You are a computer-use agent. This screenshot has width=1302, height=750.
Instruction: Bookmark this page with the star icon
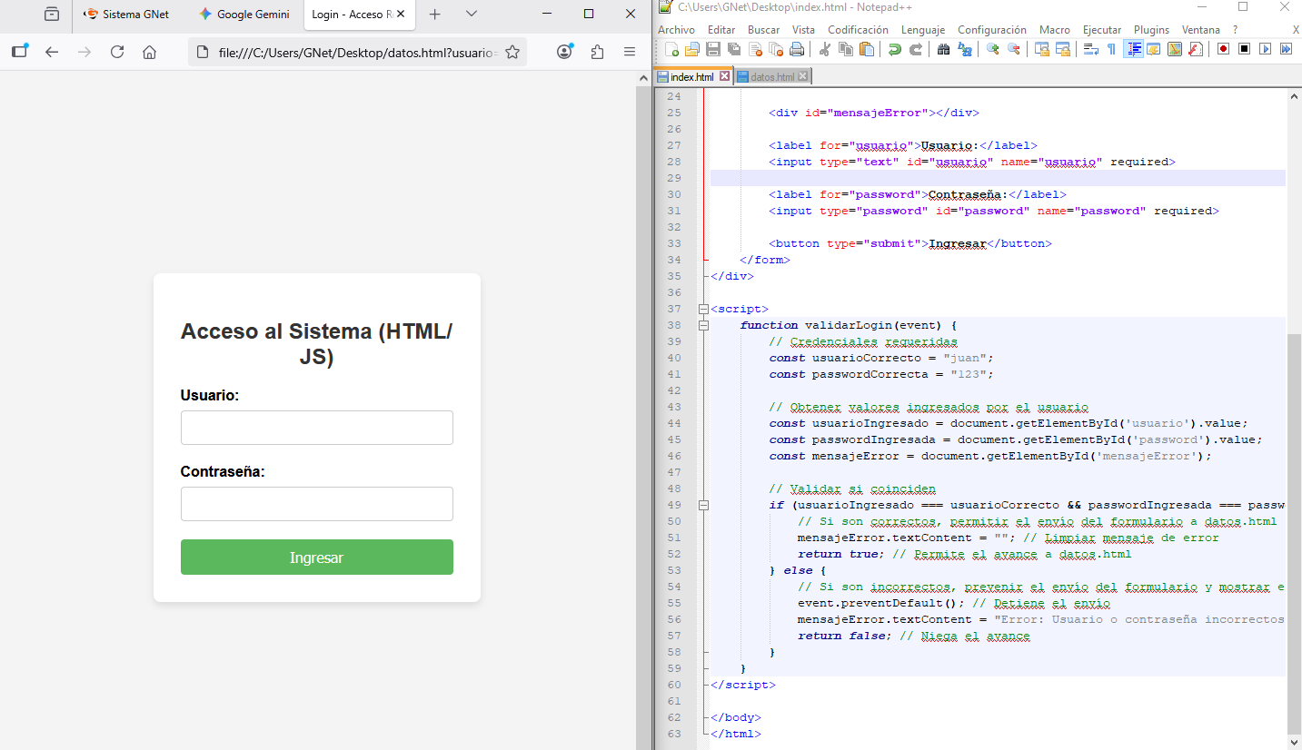[512, 53]
